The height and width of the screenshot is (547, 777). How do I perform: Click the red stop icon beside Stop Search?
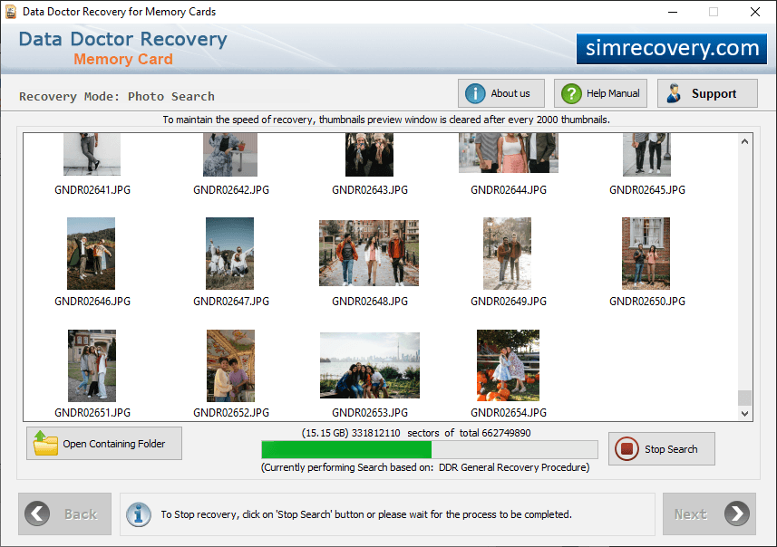pyautogui.click(x=626, y=448)
